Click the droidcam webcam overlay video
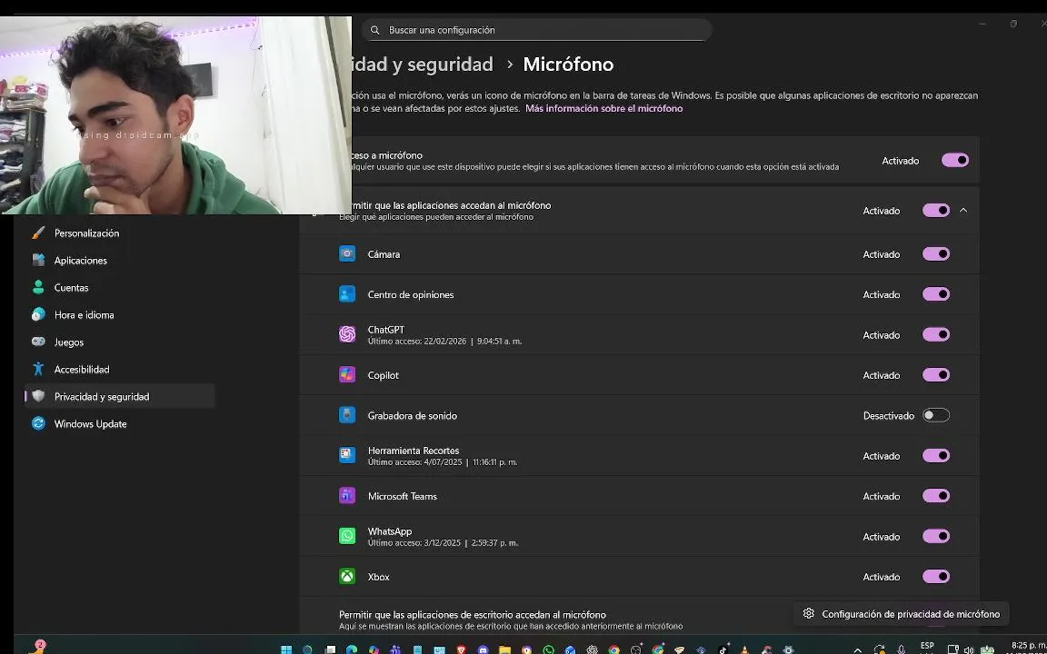1047x654 pixels. tap(175, 114)
